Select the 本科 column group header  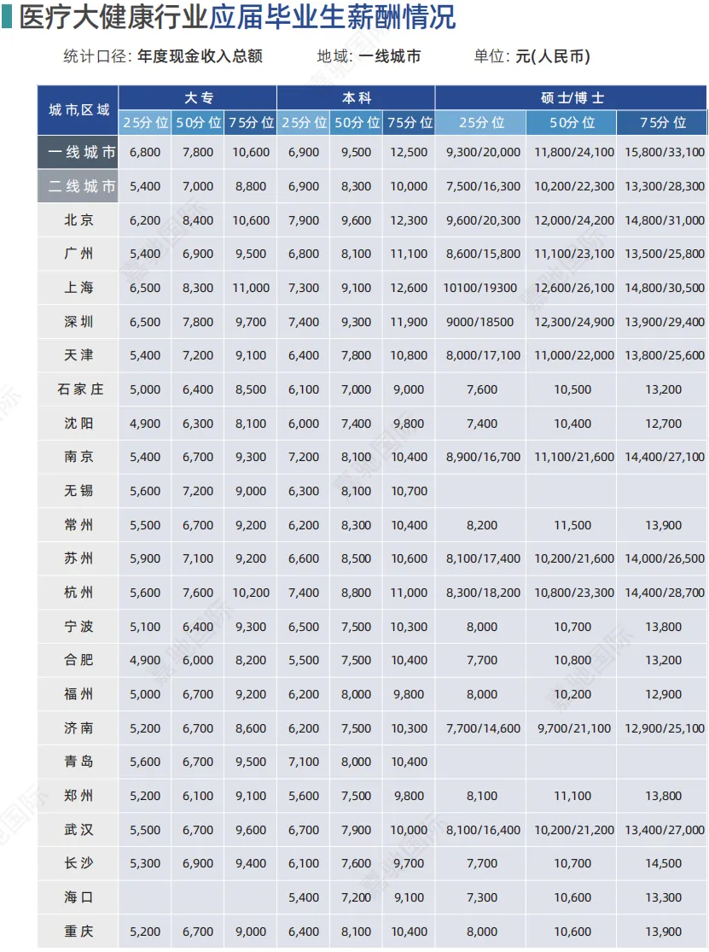[357, 97]
